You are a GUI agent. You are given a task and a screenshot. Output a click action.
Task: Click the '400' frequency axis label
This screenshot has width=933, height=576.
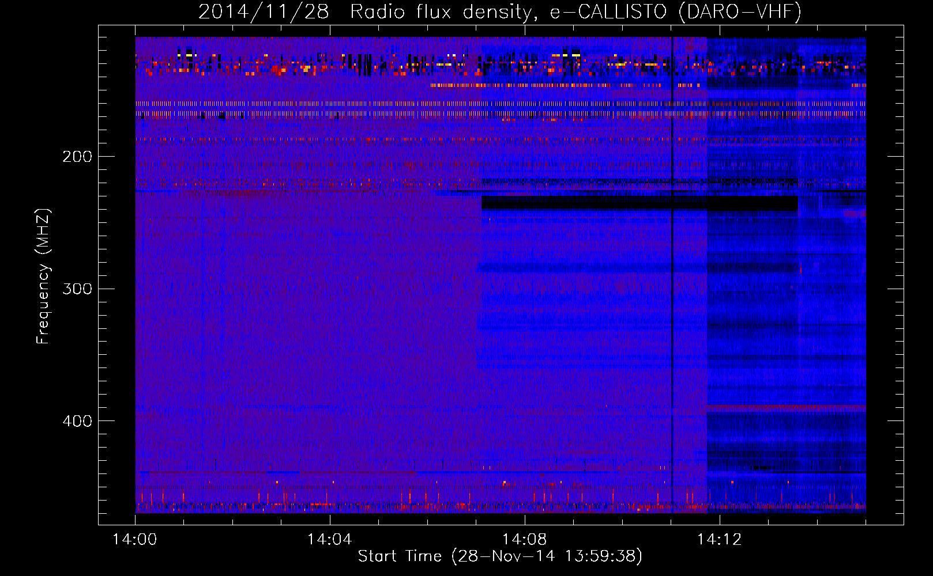click(77, 421)
